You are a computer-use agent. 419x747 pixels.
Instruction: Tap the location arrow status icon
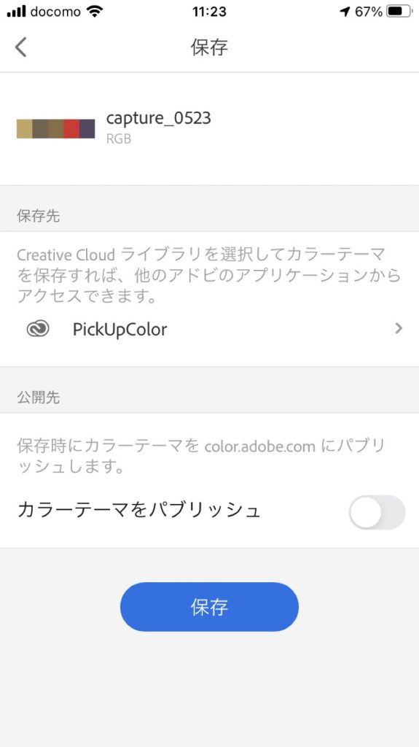[x=345, y=12]
